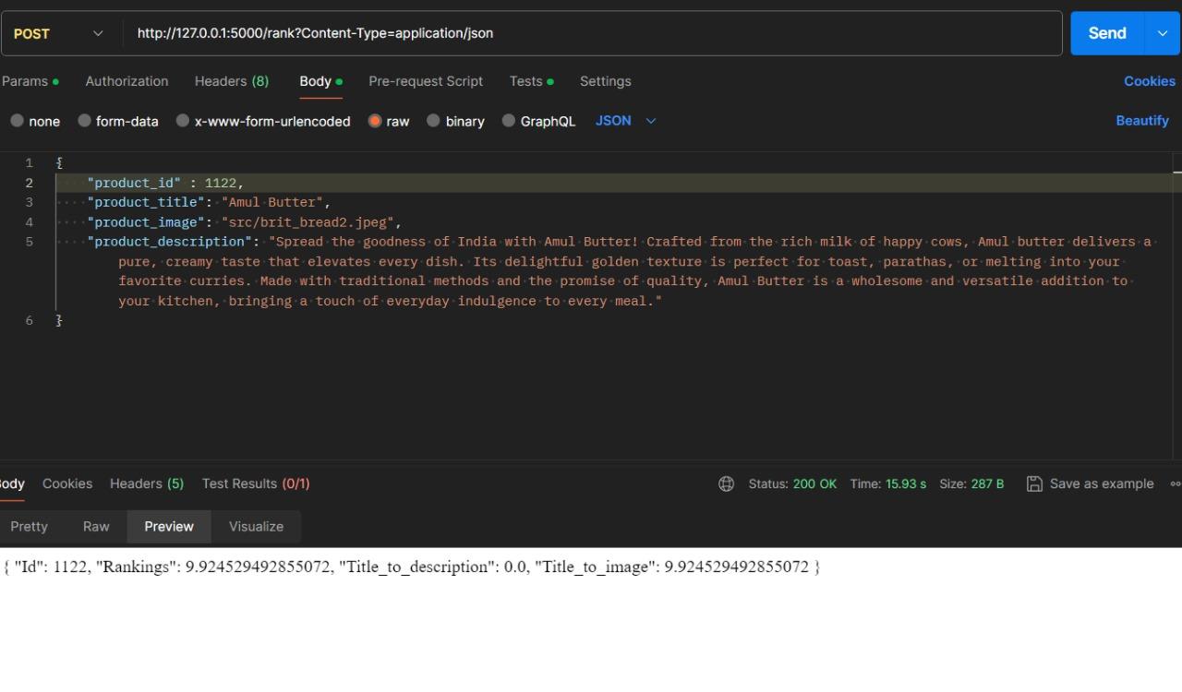This screenshot has height=692, width=1182.
Task: Open the Tests tab
Action: coord(531,81)
